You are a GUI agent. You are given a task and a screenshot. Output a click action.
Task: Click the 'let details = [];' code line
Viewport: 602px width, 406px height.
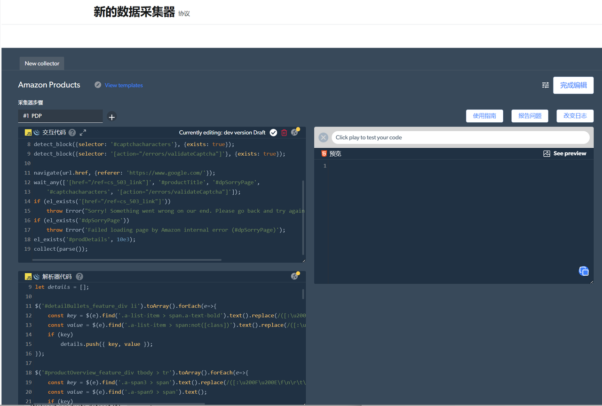[62, 287]
